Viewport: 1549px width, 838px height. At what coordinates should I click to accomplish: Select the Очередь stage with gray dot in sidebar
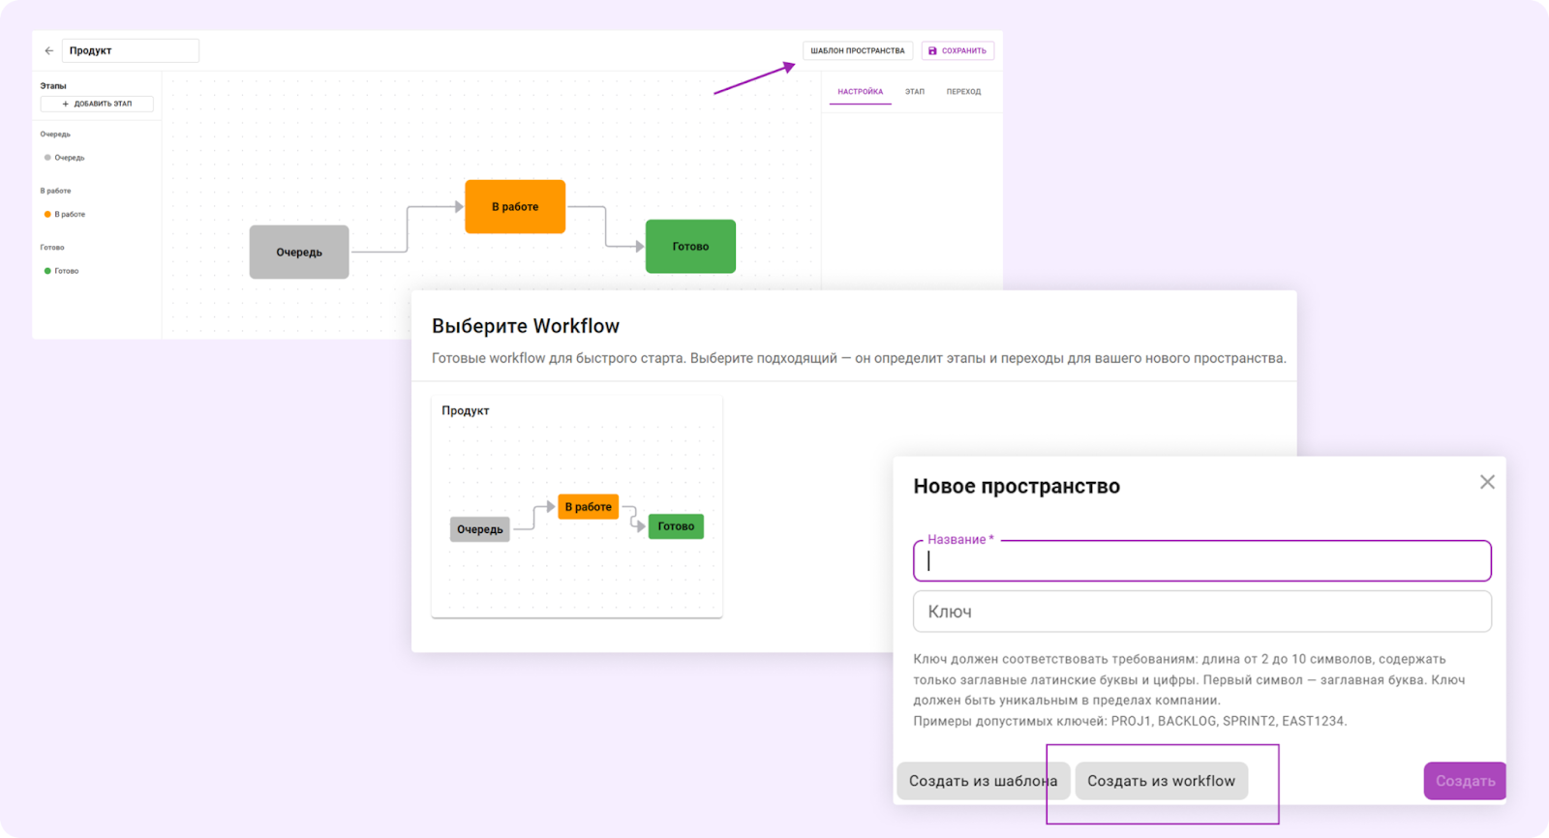pos(69,158)
